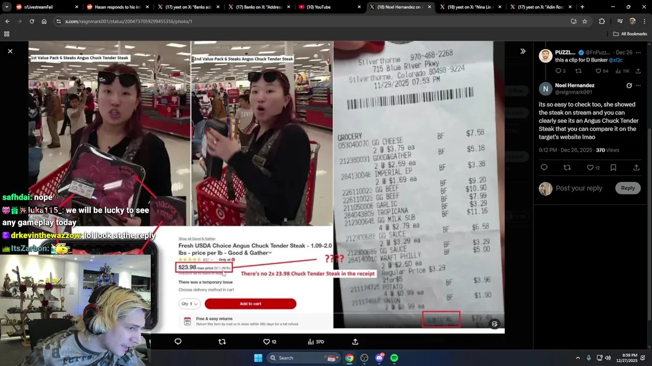The height and width of the screenshot is (366, 652).
Task: Open Noel Hernandez profile name
Action: tap(575, 85)
